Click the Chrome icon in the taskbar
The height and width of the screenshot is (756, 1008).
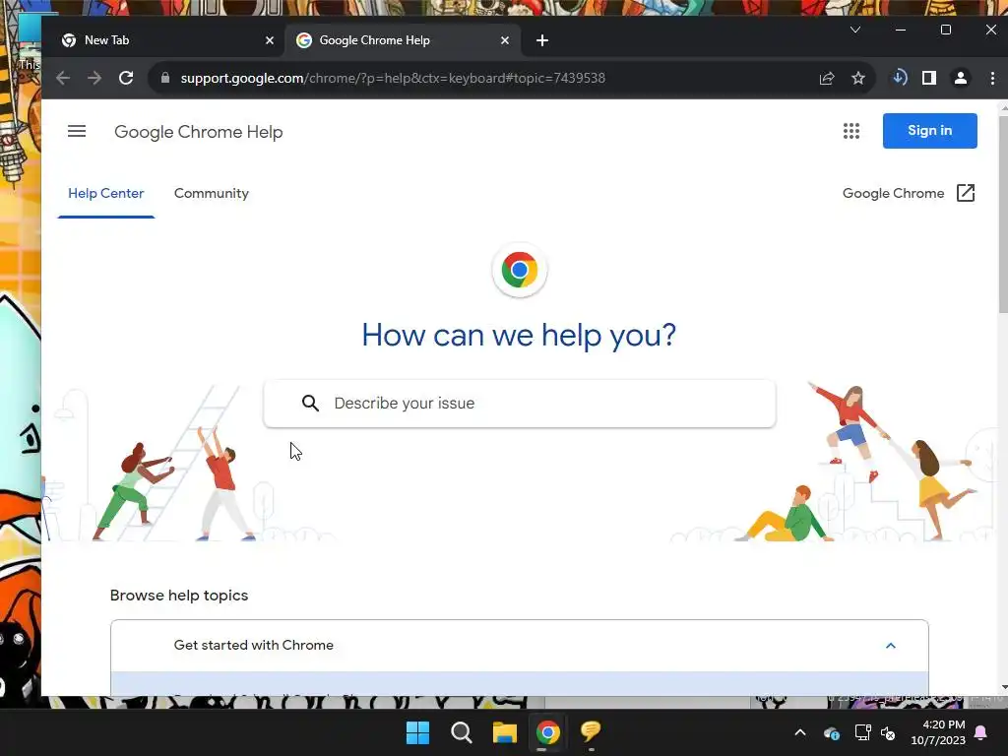coord(547,732)
